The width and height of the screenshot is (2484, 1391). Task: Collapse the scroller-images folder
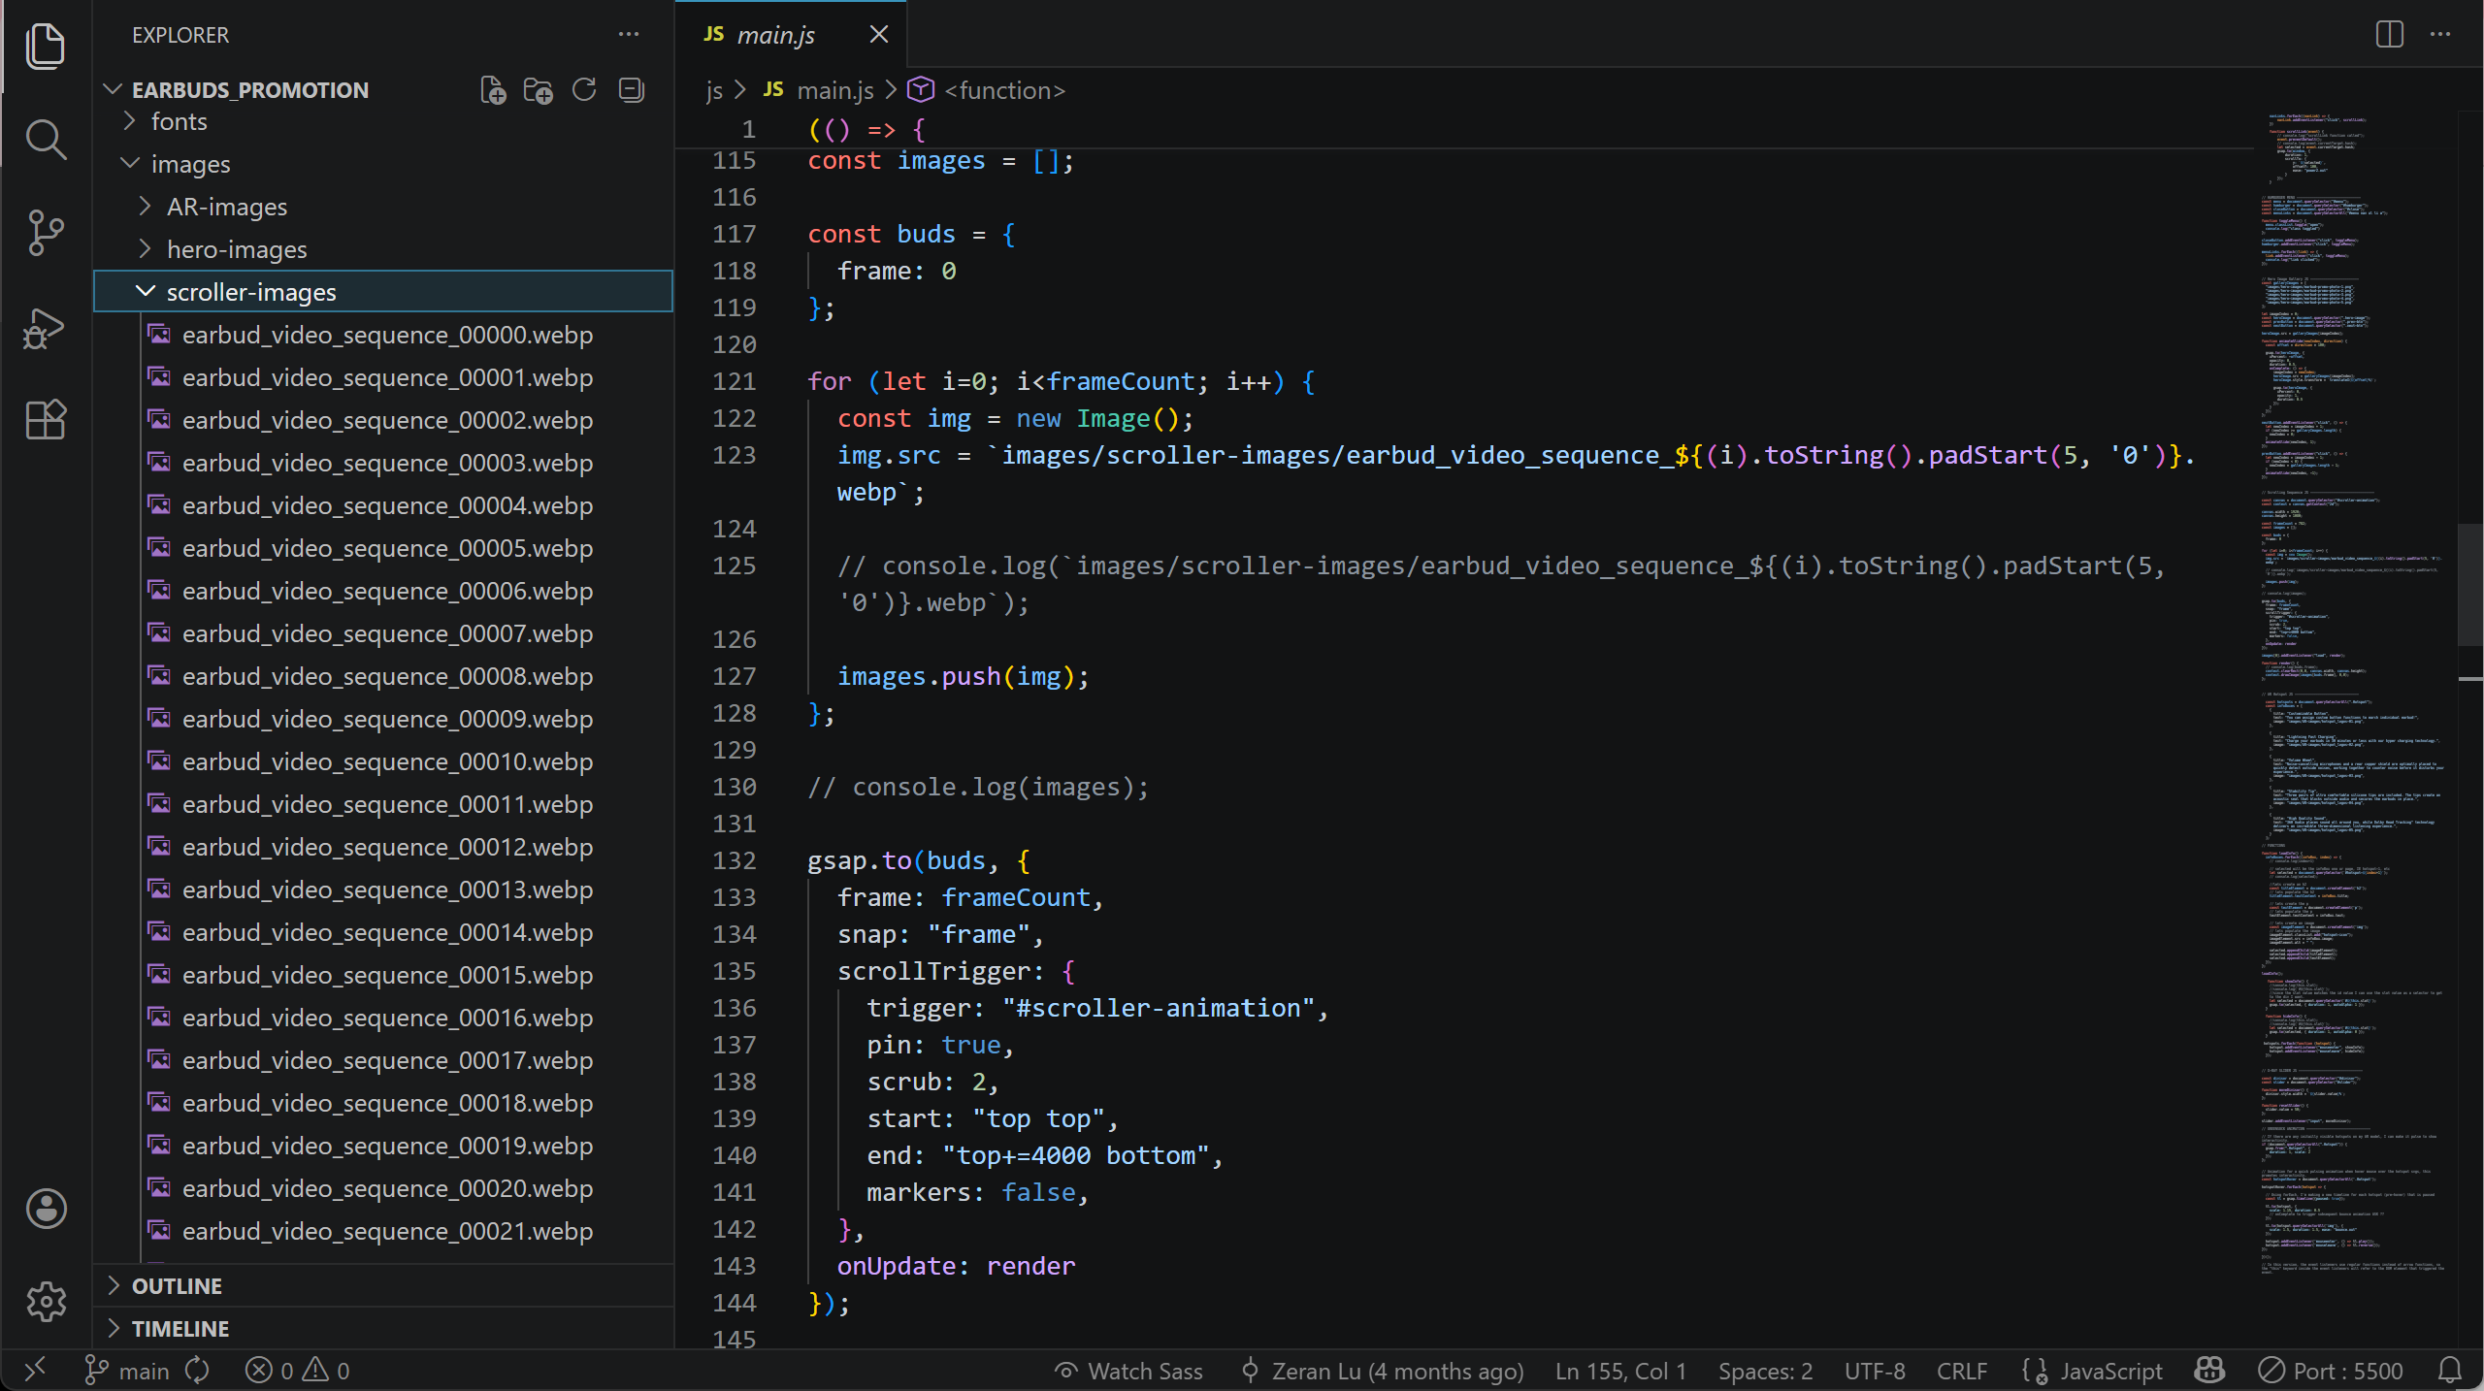[x=250, y=292]
